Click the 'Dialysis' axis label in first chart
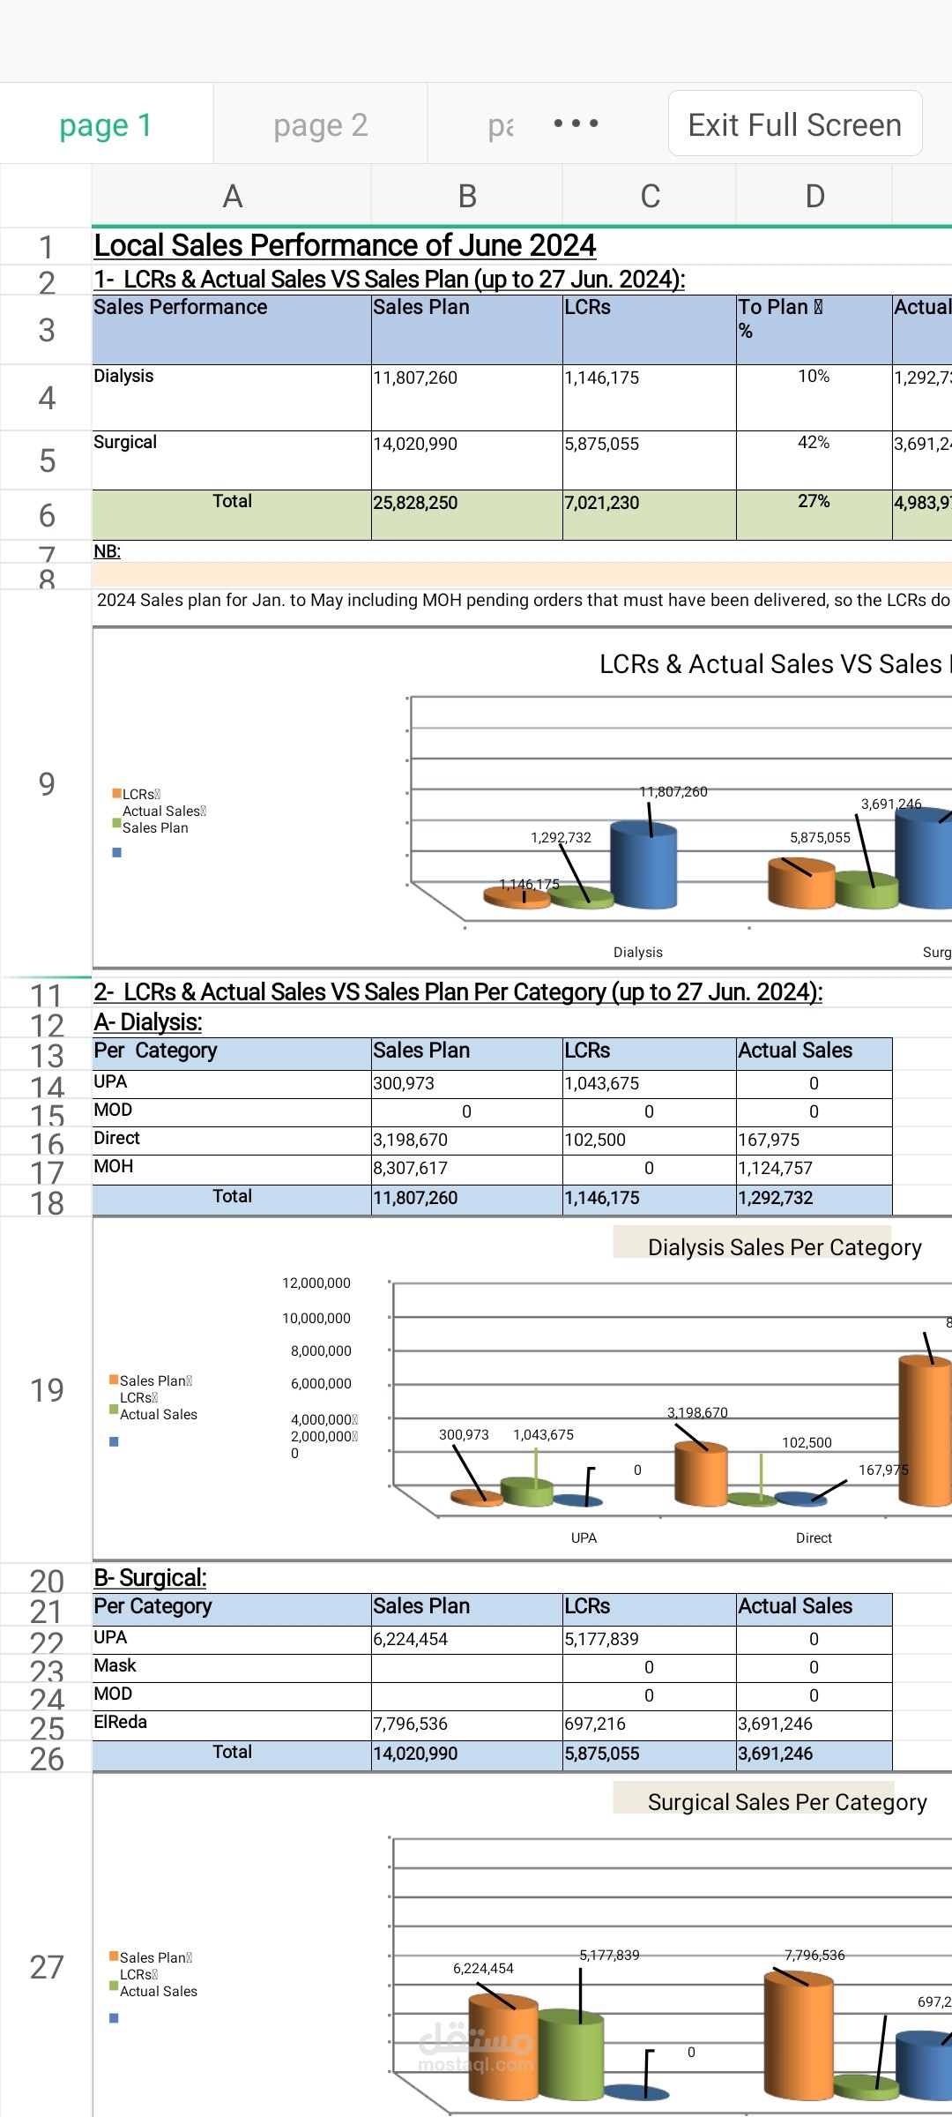 coord(638,953)
